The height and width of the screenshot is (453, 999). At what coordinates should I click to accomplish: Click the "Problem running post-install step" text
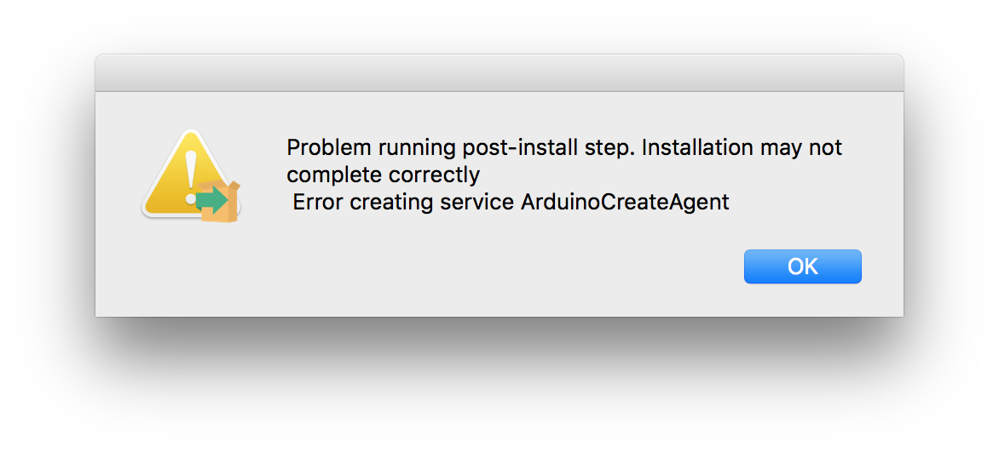[x=460, y=147]
